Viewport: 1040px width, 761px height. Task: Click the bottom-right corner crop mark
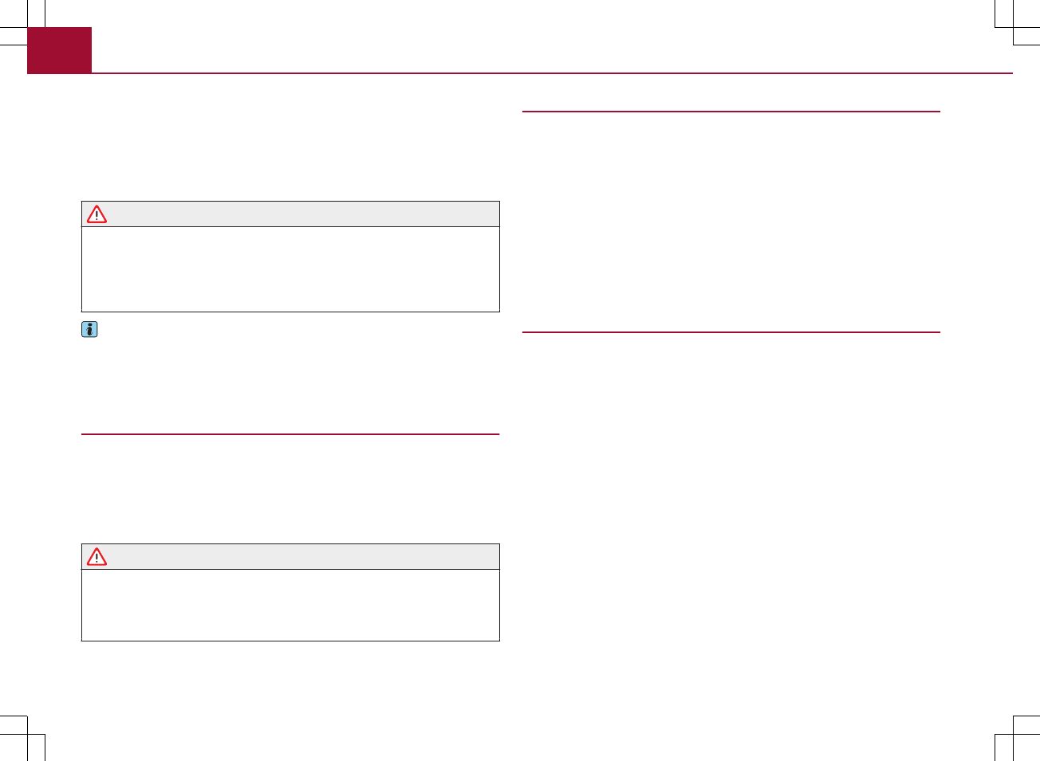coord(1013,734)
